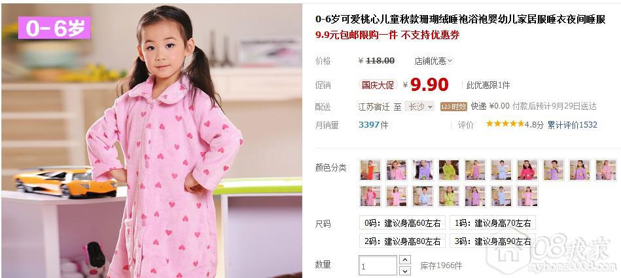Viewport: 621px width, 278px height.
Task: Open the 长沙 delivery destination dropdown
Action: [419, 107]
